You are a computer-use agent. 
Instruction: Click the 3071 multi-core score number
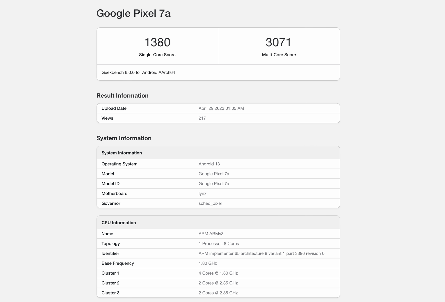point(278,42)
